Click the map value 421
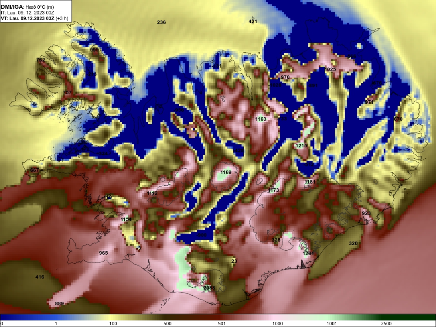436x327 pixels. pos(253,21)
